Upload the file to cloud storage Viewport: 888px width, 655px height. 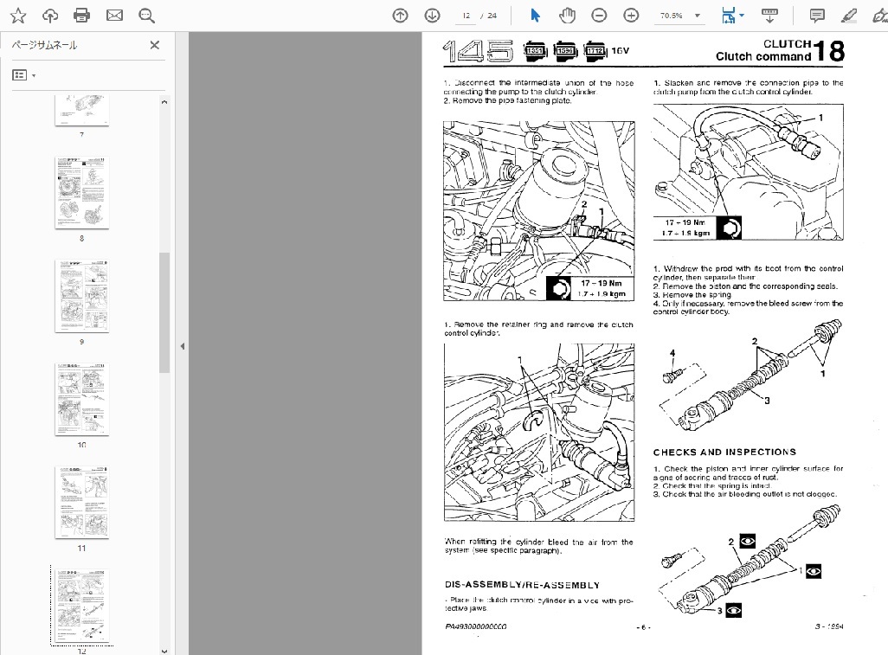(50, 16)
